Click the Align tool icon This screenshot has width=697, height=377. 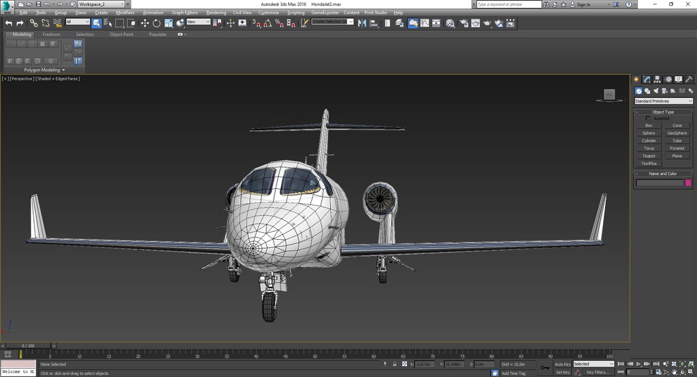[374, 23]
